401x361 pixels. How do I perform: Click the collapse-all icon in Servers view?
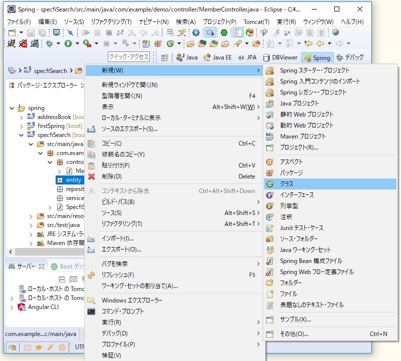pos(62,279)
